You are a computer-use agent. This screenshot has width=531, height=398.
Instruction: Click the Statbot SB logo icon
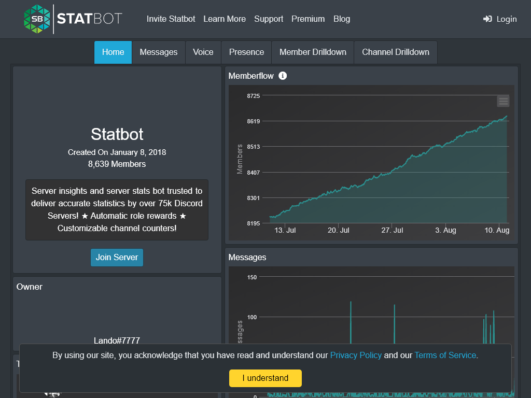(36, 19)
